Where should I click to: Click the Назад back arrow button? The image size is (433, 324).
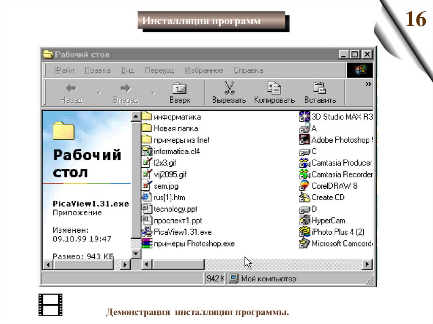[71, 93]
